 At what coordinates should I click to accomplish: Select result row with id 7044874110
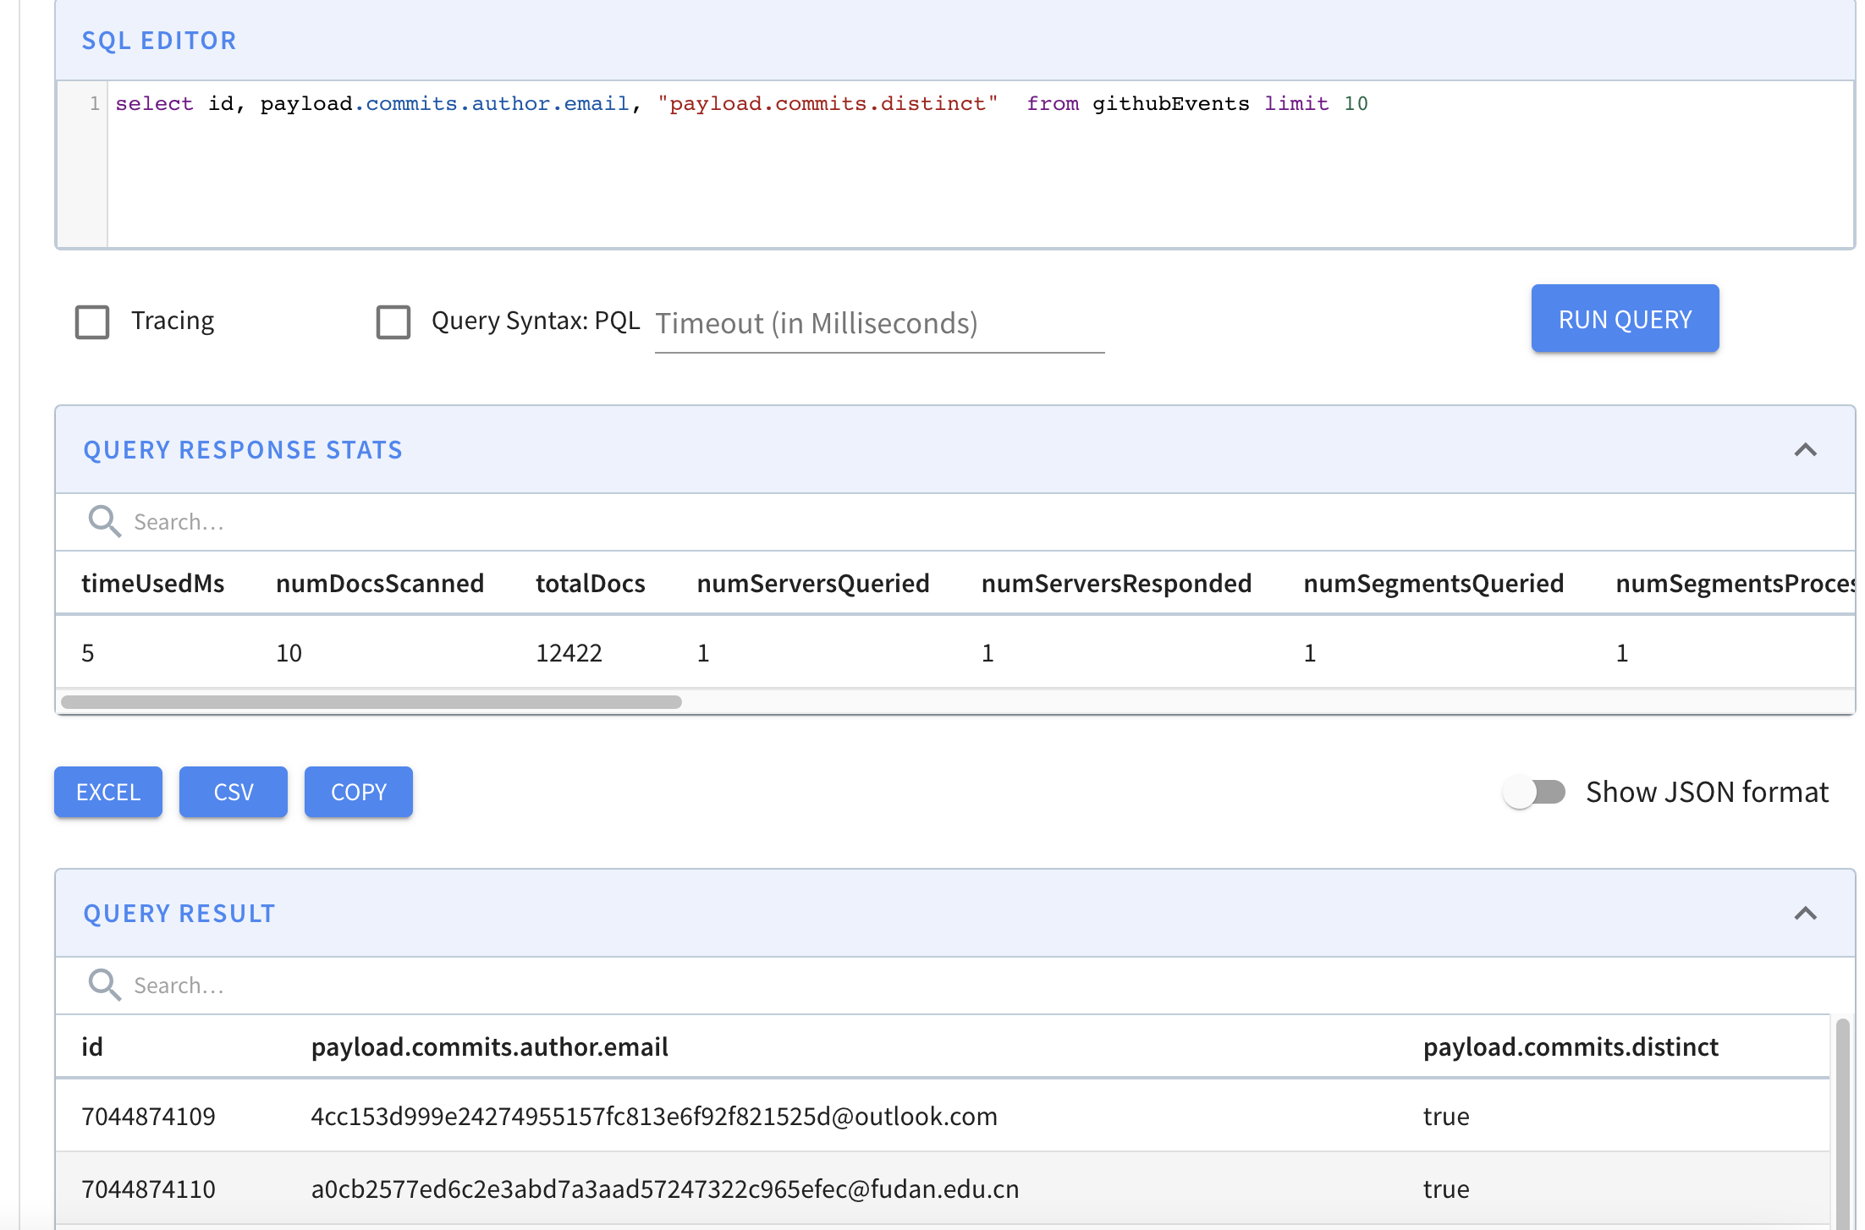coord(149,1189)
